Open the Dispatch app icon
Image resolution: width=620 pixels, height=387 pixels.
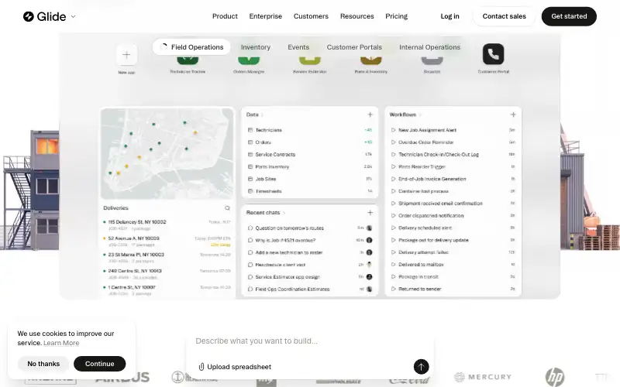click(432, 60)
